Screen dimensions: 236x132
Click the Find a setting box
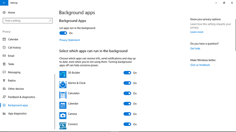28,21
